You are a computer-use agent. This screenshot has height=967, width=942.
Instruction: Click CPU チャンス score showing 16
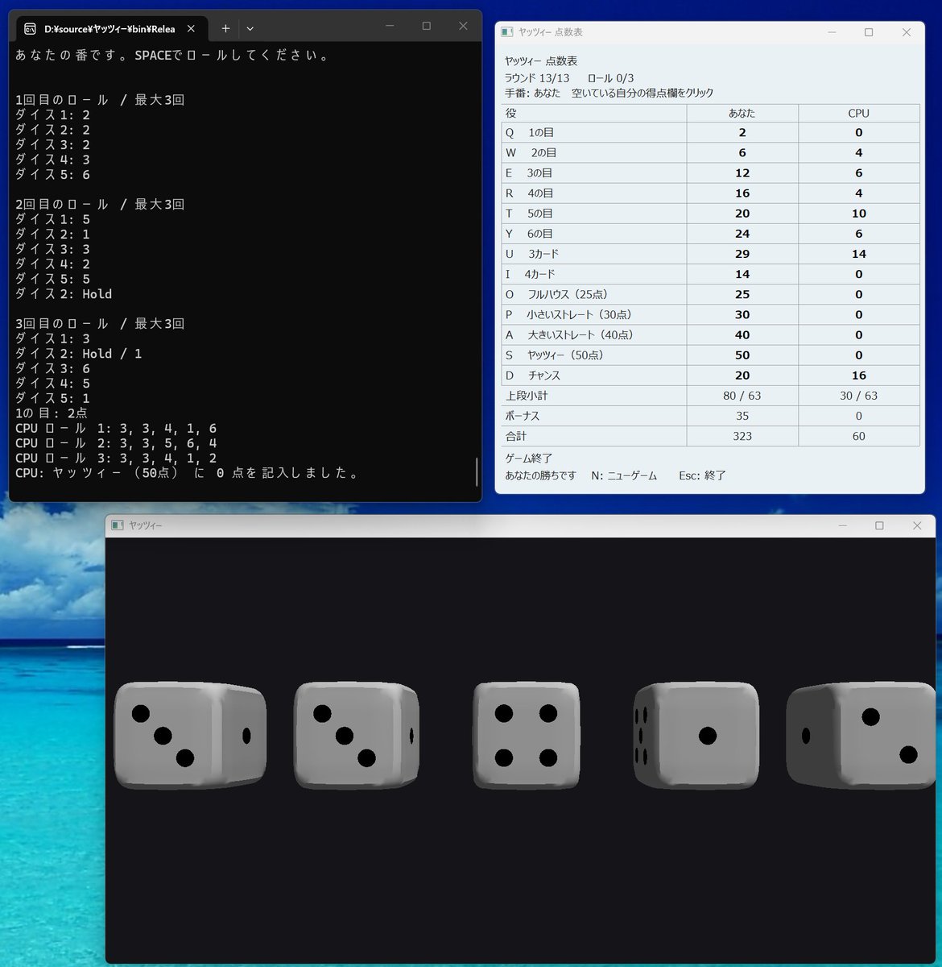coord(859,376)
